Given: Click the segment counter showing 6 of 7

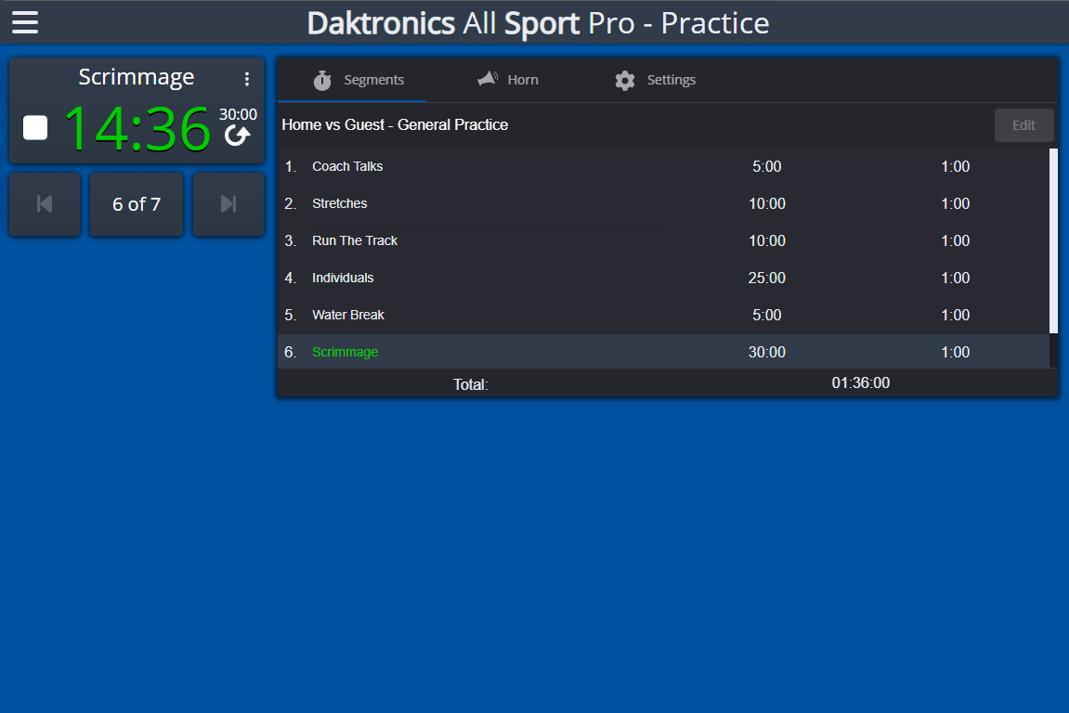Looking at the screenshot, I should [137, 203].
